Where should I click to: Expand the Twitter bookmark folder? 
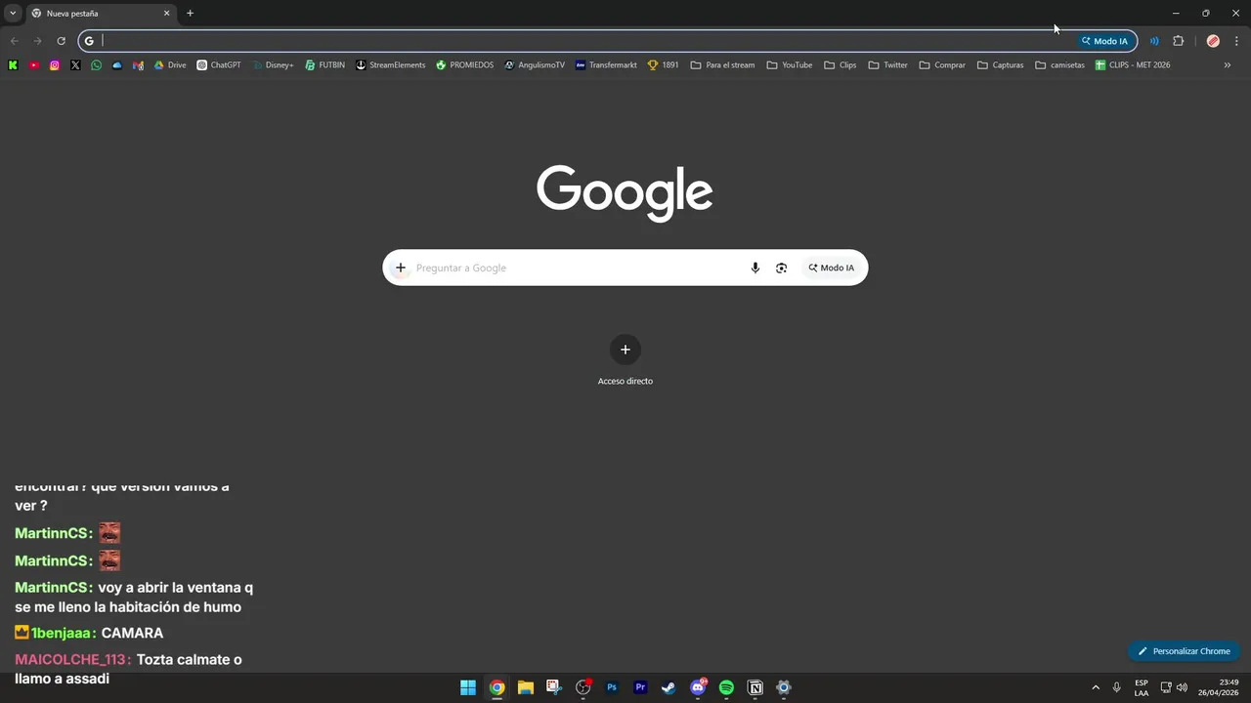click(x=887, y=65)
